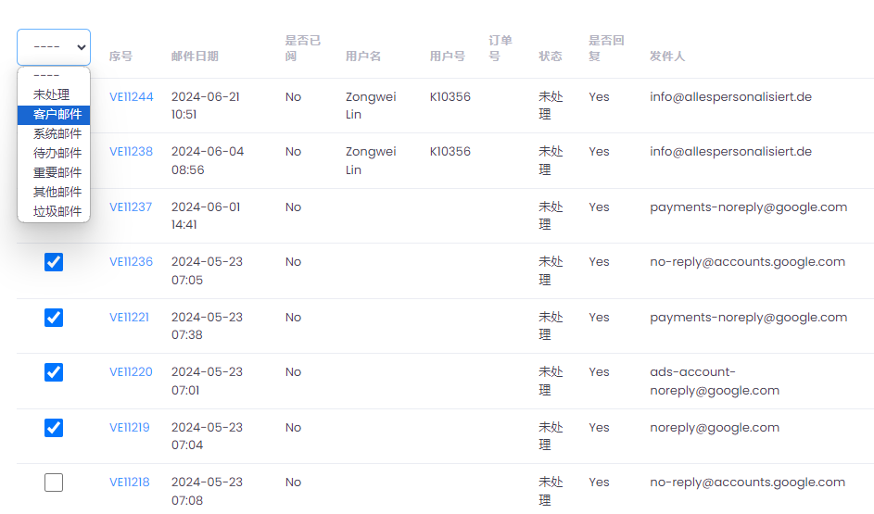Select the blank ---- dropdown option

pos(54,76)
